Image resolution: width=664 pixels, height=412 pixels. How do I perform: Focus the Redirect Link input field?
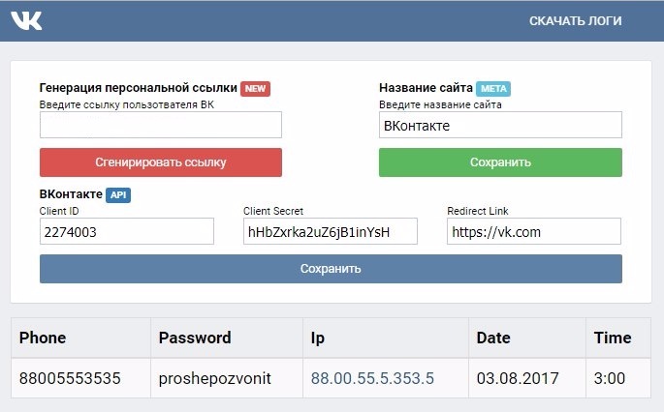point(534,231)
